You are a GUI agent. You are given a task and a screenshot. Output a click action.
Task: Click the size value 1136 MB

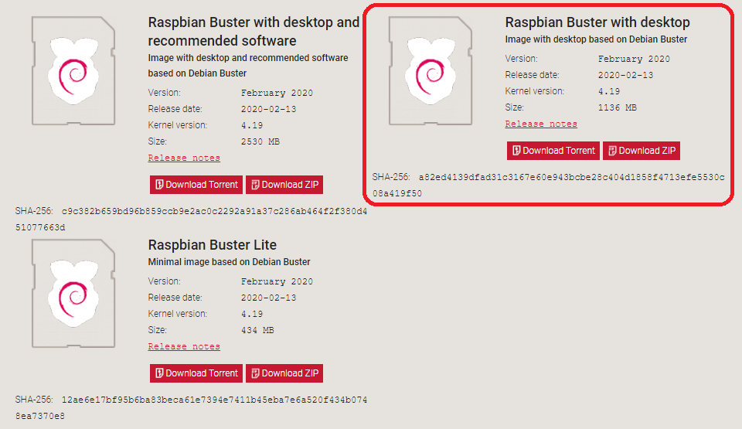tap(618, 107)
